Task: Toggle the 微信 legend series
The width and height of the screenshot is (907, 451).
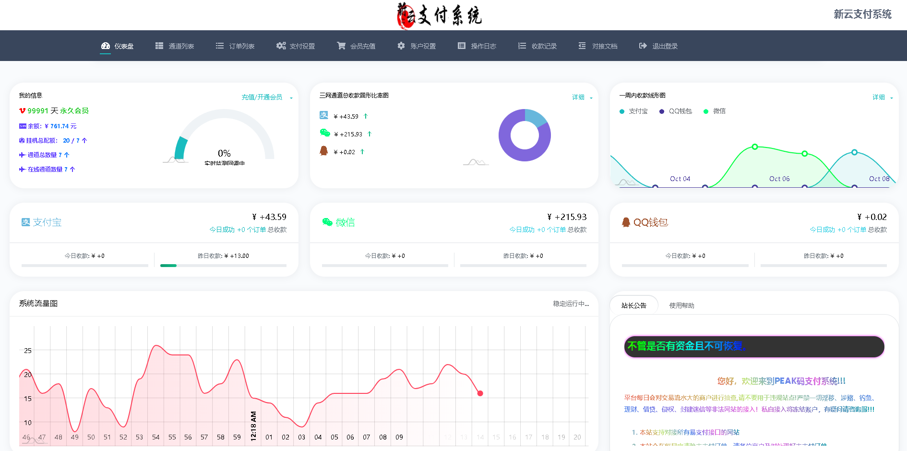Action: pos(715,111)
